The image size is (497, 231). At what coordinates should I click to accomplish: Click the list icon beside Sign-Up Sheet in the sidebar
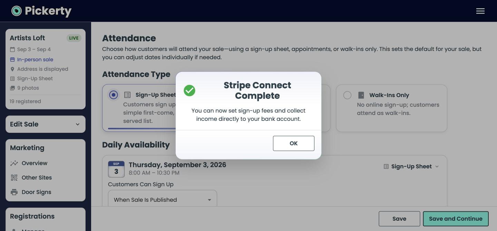(x=12, y=78)
